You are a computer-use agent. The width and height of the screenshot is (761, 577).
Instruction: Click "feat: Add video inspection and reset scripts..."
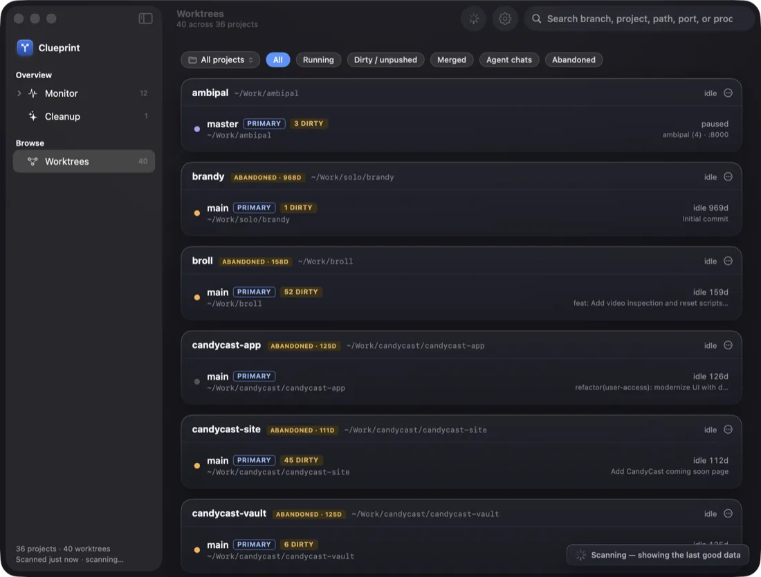point(650,303)
